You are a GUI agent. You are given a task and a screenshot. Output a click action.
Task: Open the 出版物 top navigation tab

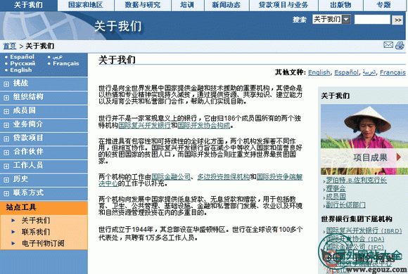click(340, 5)
